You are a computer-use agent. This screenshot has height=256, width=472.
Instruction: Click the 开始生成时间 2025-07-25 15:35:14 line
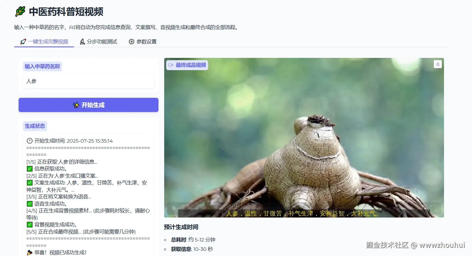click(70, 141)
